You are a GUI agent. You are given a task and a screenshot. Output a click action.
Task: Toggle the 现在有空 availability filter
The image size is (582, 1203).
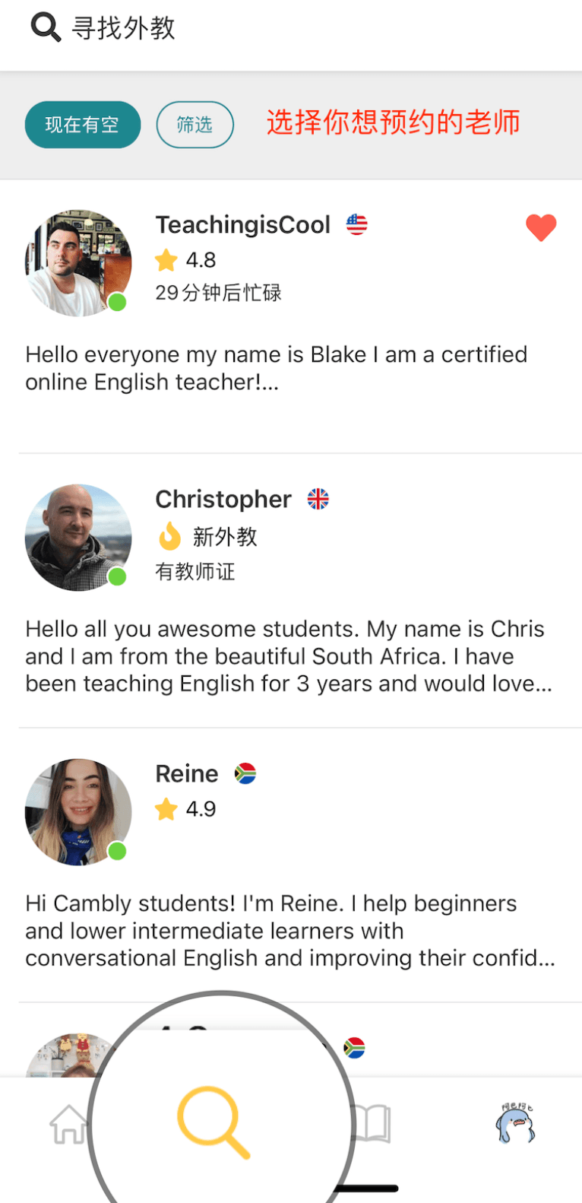(x=82, y=125)
